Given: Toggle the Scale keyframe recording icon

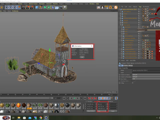Looking at the screenshot, I should pyautogui.click(x=103, y=98).
